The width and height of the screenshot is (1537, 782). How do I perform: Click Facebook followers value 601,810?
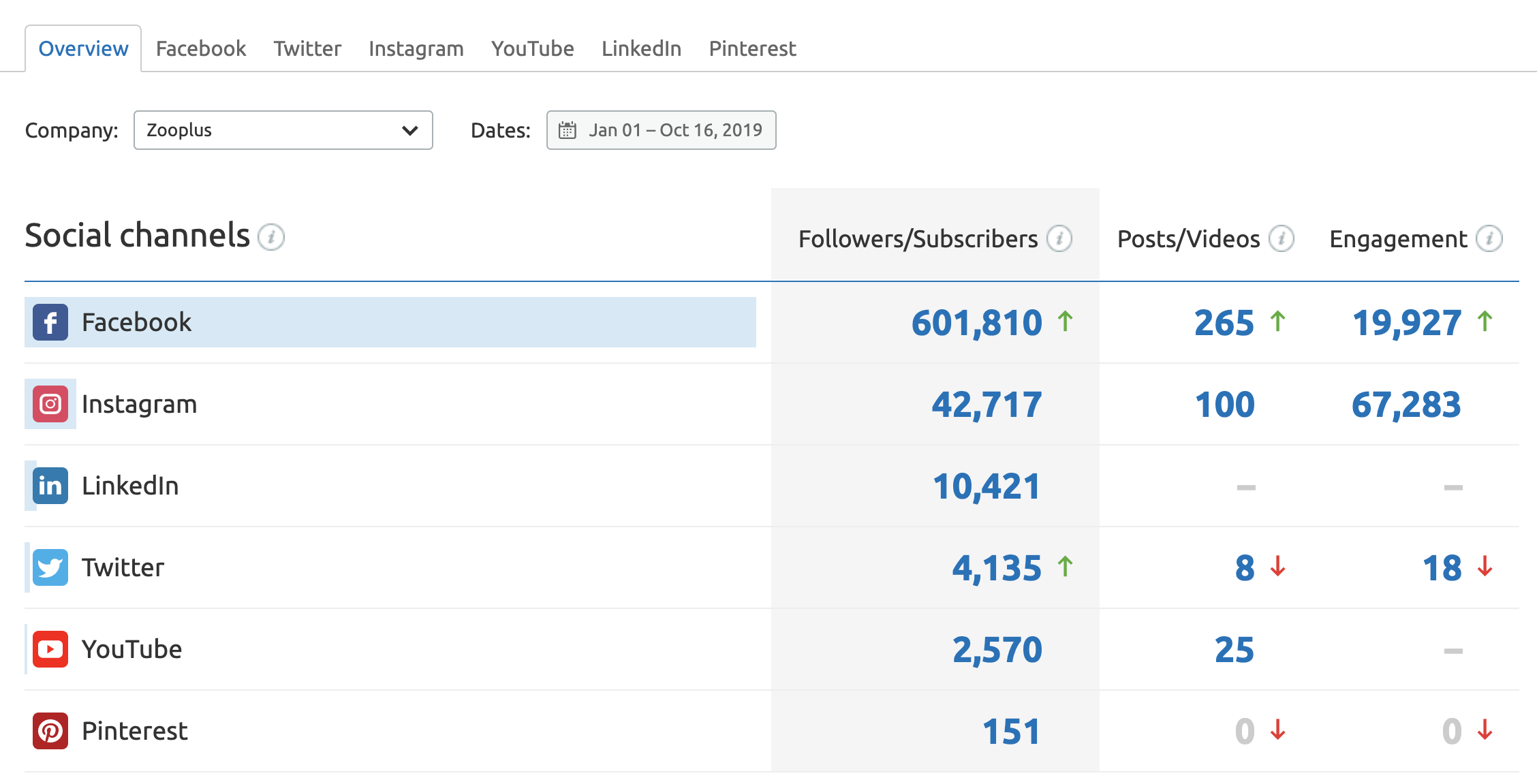click(977, 323)
